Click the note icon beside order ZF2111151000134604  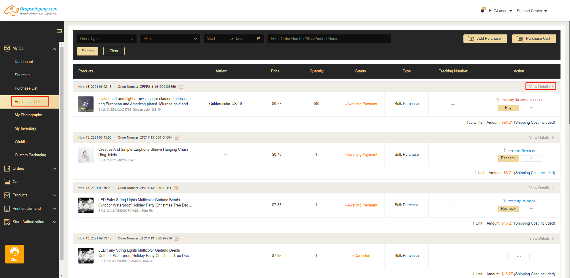click(x=177, y=138)
